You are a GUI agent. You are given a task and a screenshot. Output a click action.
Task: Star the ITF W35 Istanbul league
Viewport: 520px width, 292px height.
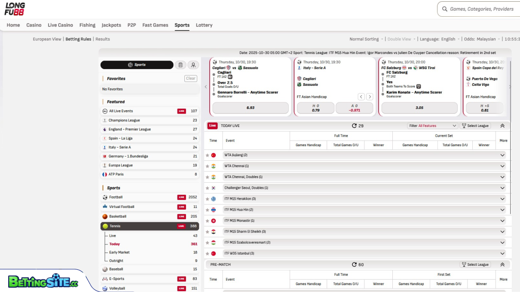pyautogui.click(x=208, y=253)
